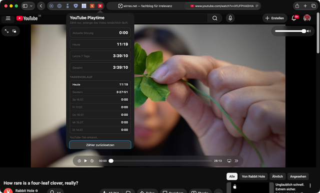
Task: Open the account avatar menu
Action: pyautogui.click(x=307, y=18)
